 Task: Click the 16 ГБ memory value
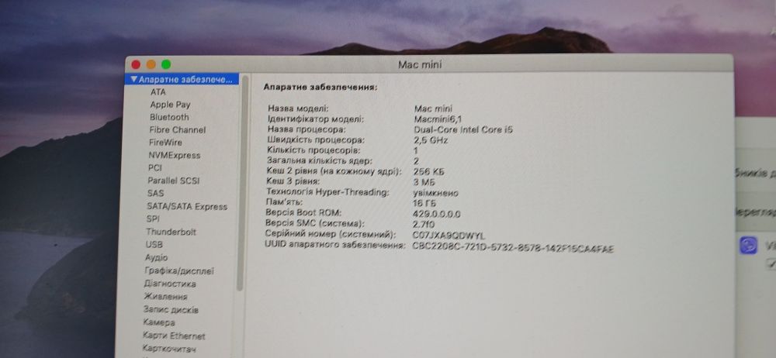pos(424,203)
